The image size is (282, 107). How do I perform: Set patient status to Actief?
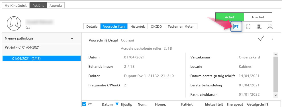[x=230, y=17]
